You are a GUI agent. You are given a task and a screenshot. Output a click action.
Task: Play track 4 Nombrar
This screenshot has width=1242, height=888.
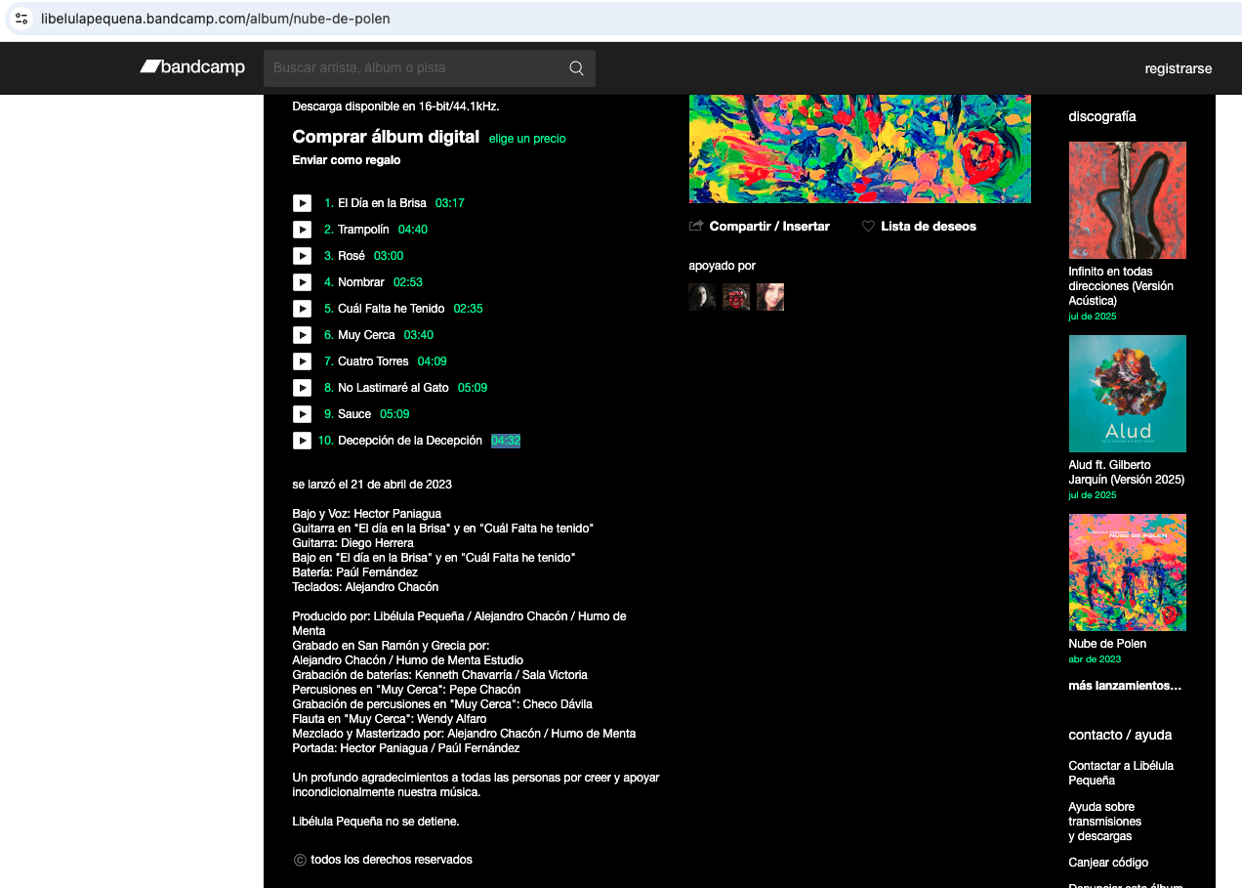point(302,282)
